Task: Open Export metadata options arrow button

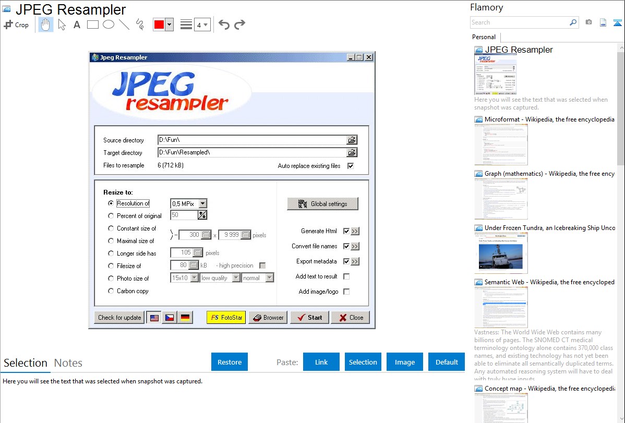Action: 355,261
